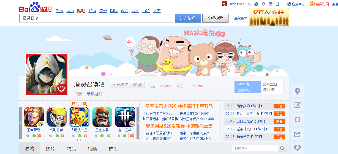Click the froc1987 user avatar
Image resolution: width=338 pixels, height=154 pixels.
point(225,4)
